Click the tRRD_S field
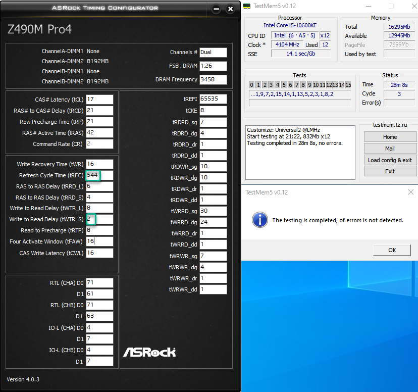Image resolution: width=418 pixels, height=392 pixels. coord(99,198)
